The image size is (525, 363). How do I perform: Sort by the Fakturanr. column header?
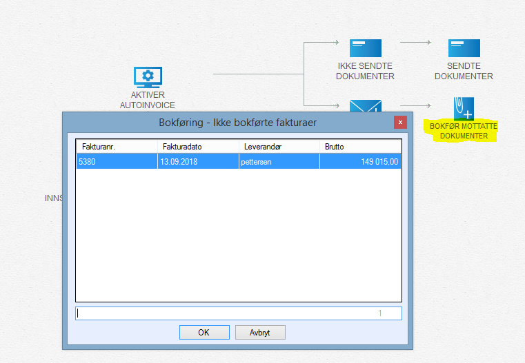point(117,147)
